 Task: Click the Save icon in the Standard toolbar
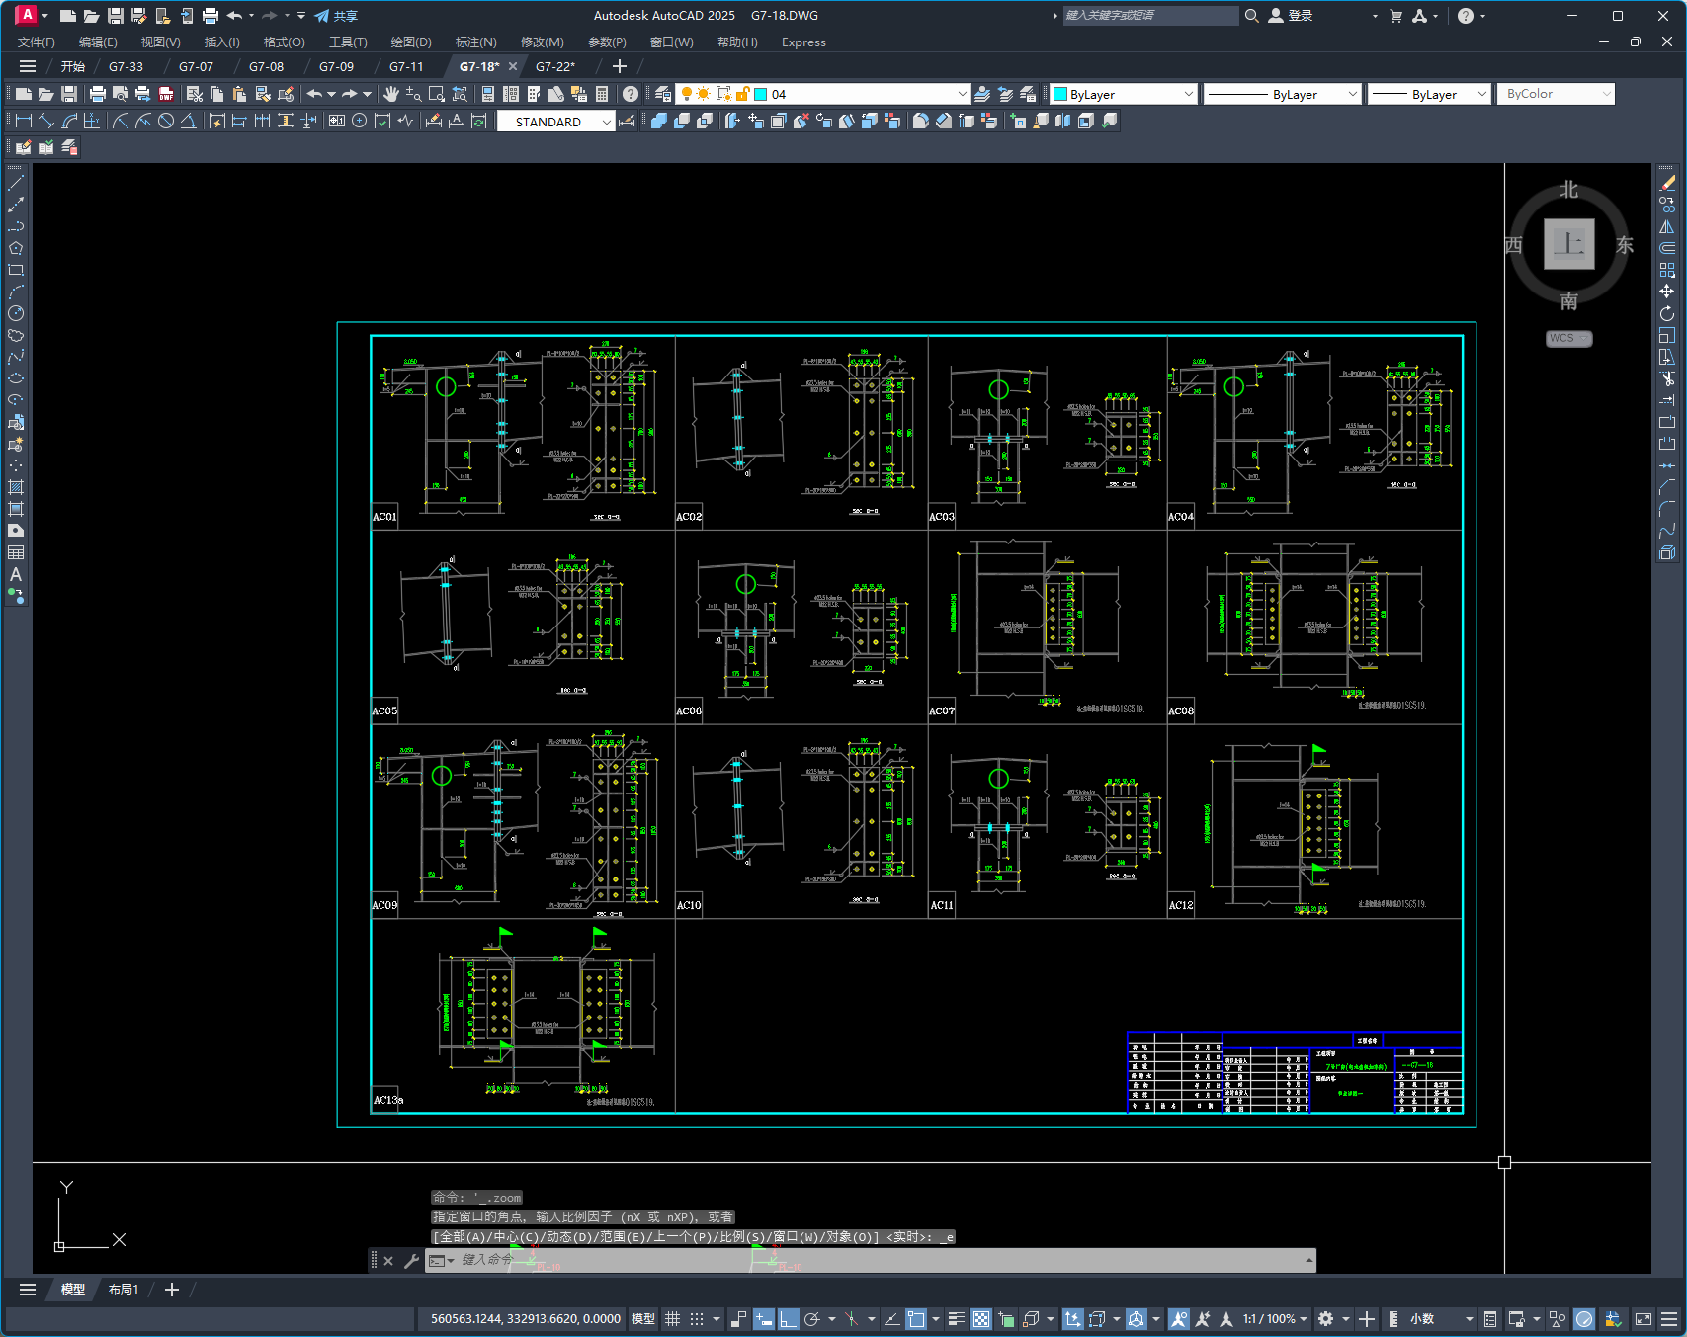pyautogui.click(x=69, y=94)
